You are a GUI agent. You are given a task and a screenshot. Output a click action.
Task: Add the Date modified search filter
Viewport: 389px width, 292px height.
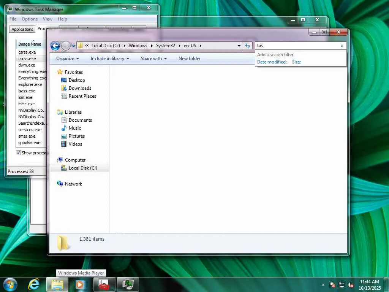click(272, 62)
